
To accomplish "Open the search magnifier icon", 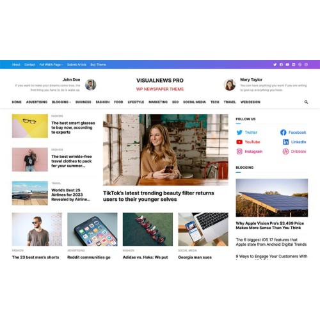I will 306,102.
